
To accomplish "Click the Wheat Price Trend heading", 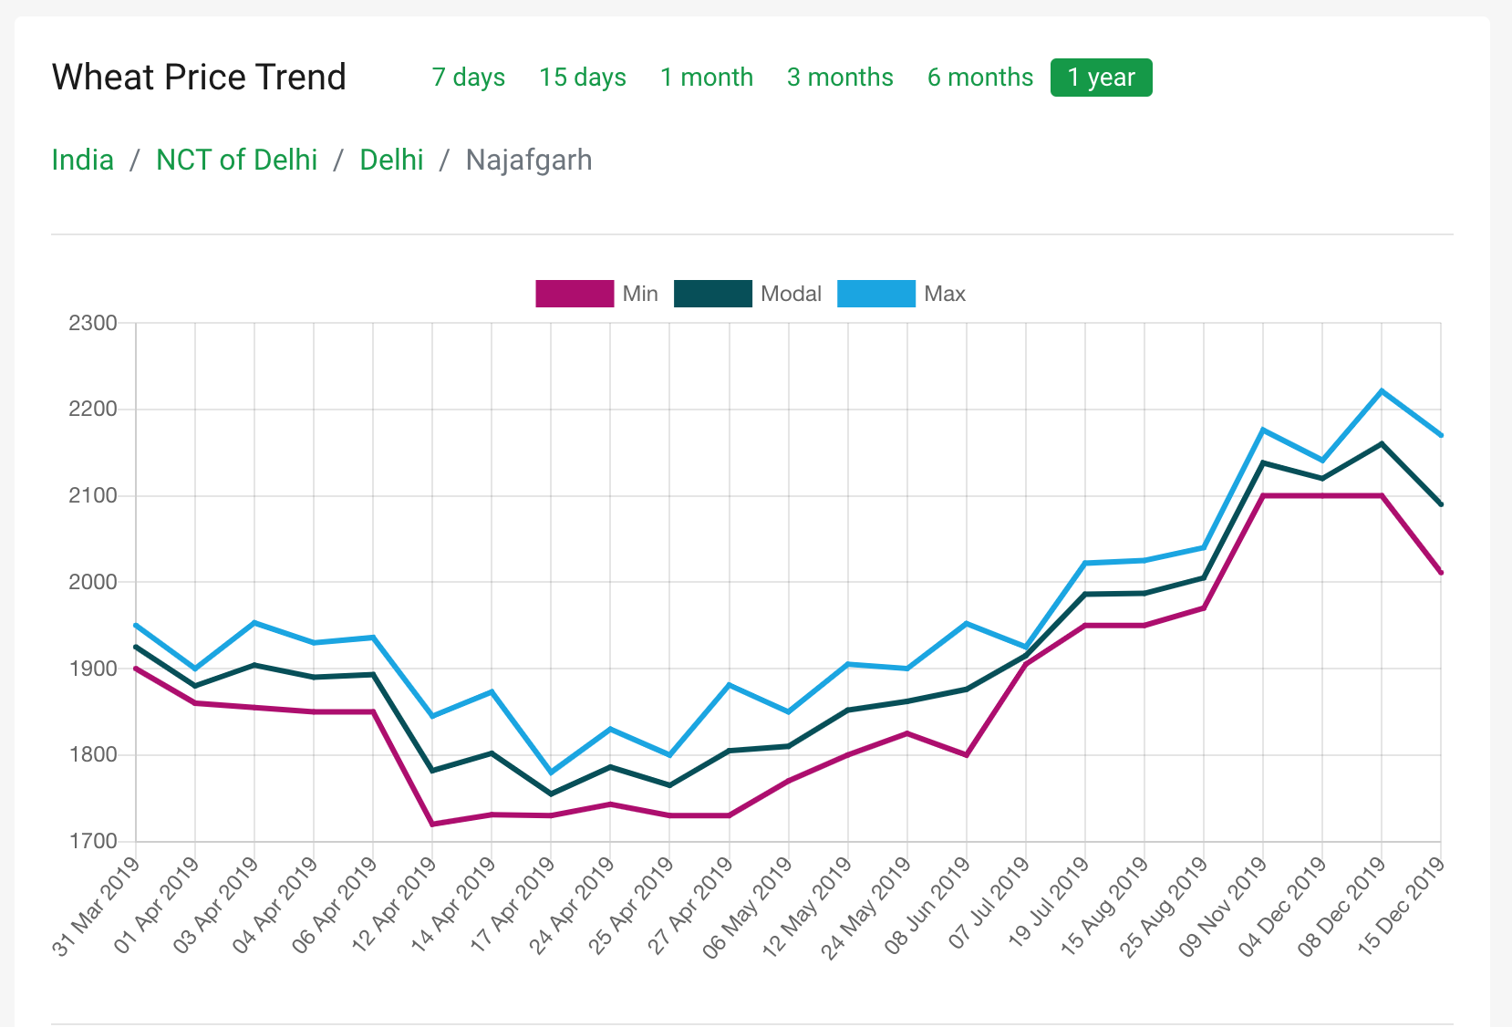I will [x=199, y=78].
